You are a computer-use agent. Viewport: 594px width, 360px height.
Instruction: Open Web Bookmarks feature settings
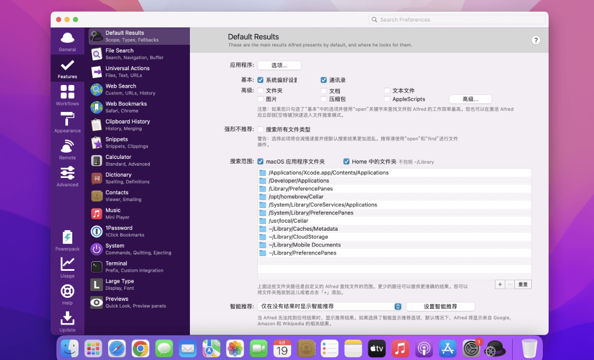click(139, 107)
